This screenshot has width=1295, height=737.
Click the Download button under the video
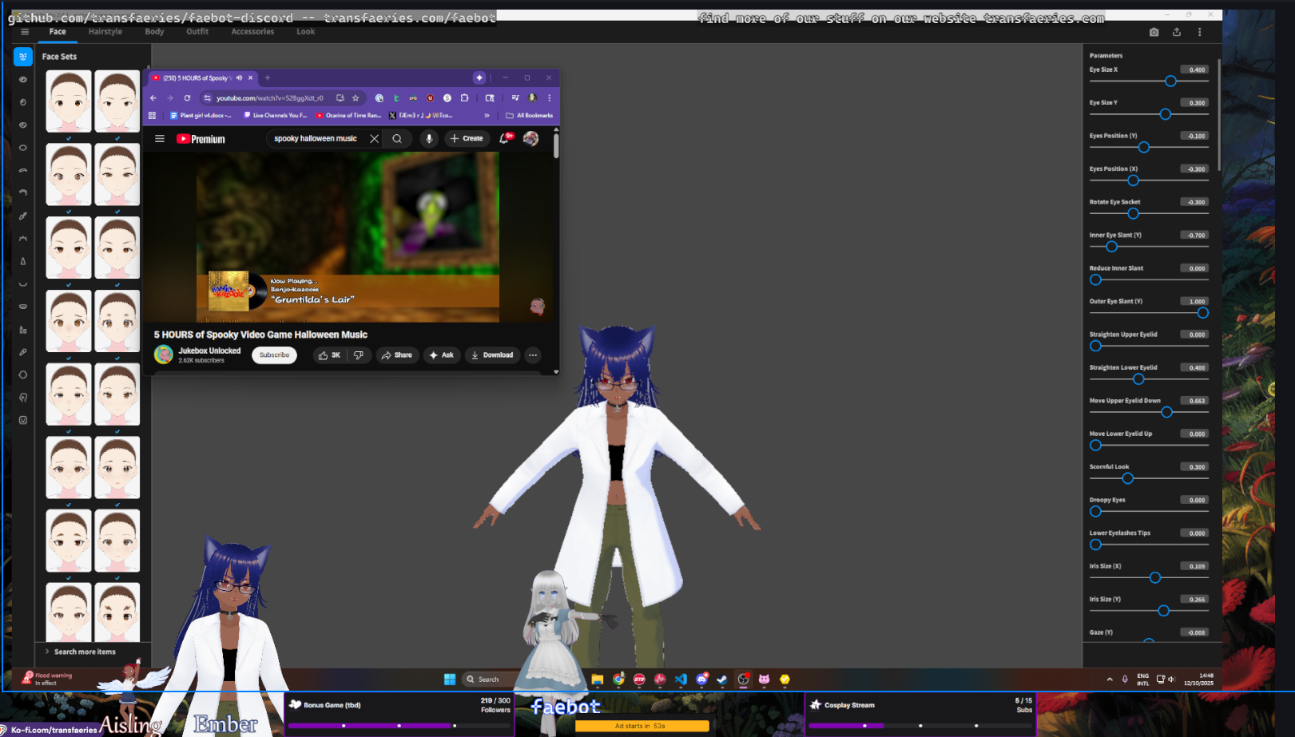492,355
